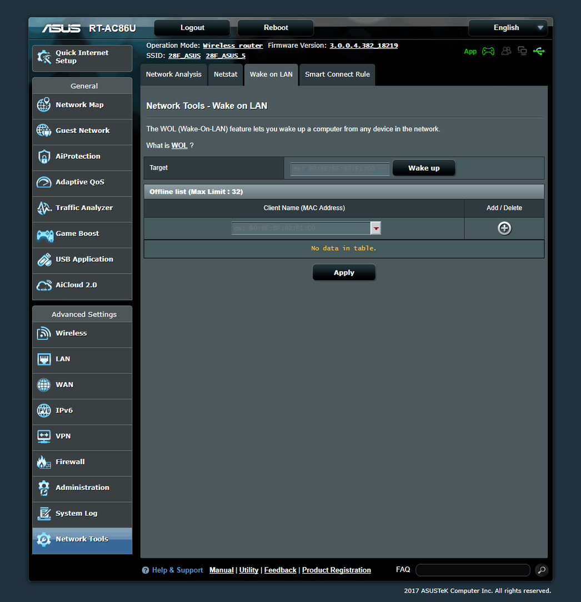Click the Adaptive QoS gauge icon

click(x=44, y=182)
